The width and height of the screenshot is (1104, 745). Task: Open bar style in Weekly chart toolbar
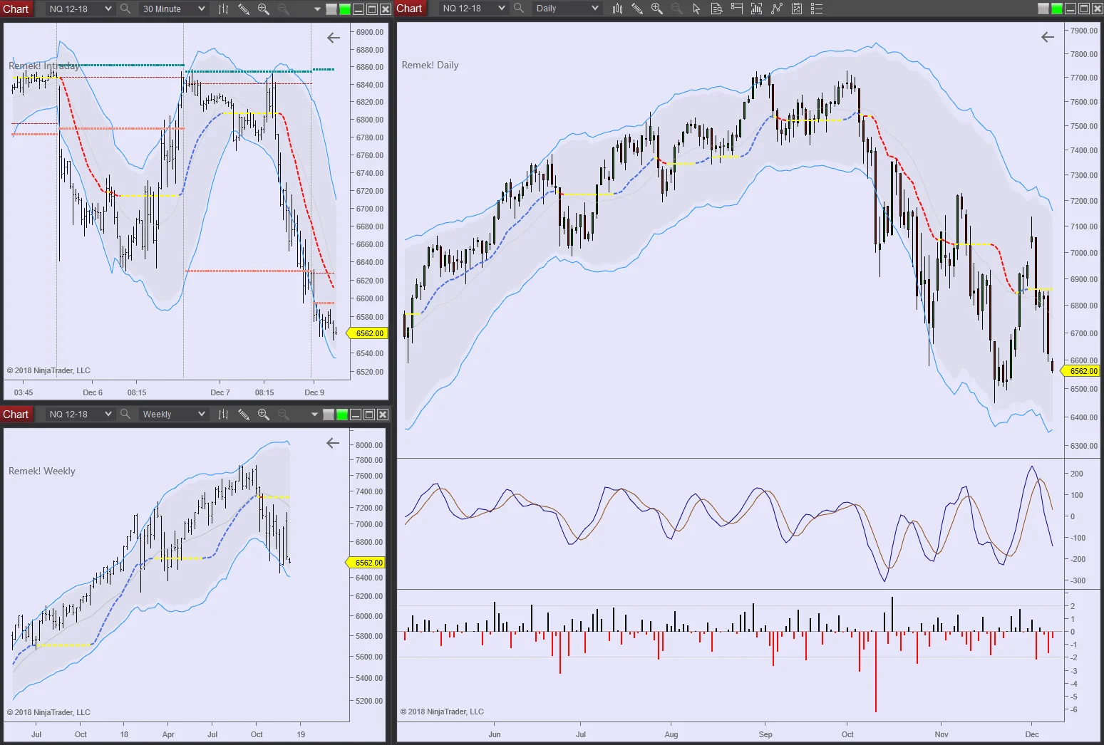223,415
